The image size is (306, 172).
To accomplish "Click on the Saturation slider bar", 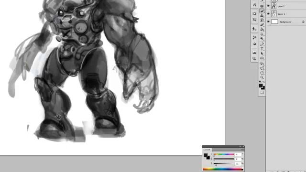I will click(224, 159).
